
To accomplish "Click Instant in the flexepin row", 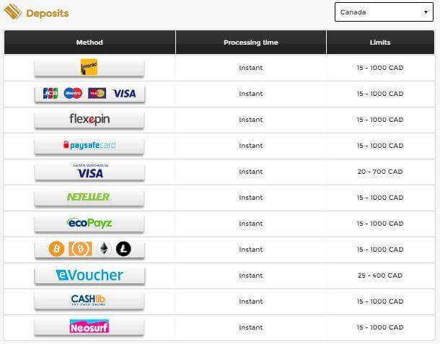I will click(251, 120).
